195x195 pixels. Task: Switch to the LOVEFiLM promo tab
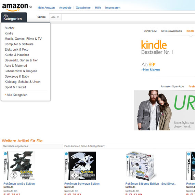tap(150, 31)
